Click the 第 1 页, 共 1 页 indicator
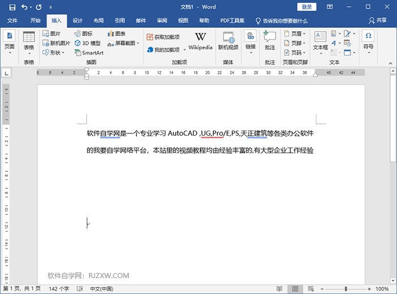Screen dimensions: 397x294 pos(22,289)
